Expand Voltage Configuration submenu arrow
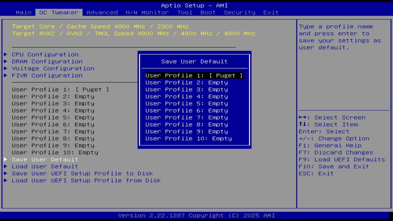 6,68
